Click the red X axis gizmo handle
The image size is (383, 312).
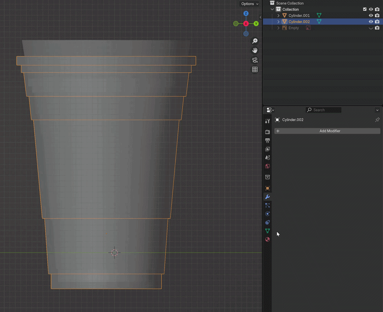246,23
